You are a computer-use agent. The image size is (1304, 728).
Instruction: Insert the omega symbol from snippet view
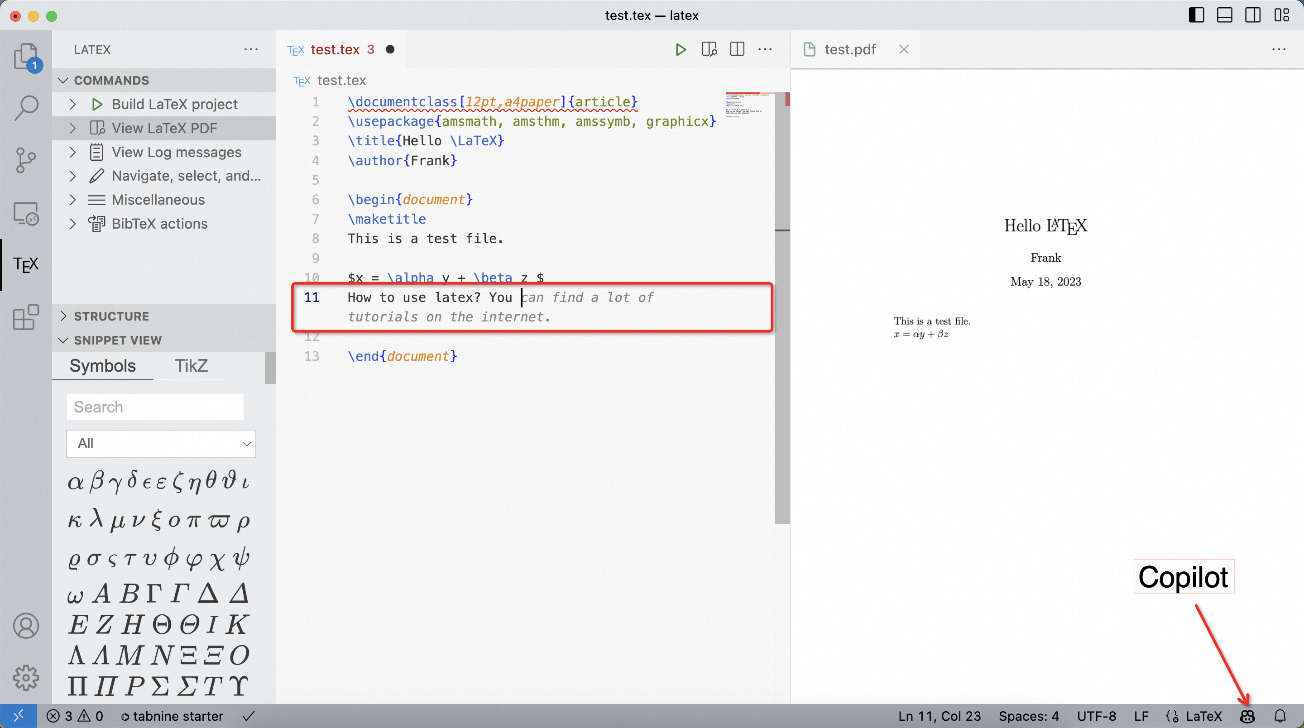(x=75, y=596)
